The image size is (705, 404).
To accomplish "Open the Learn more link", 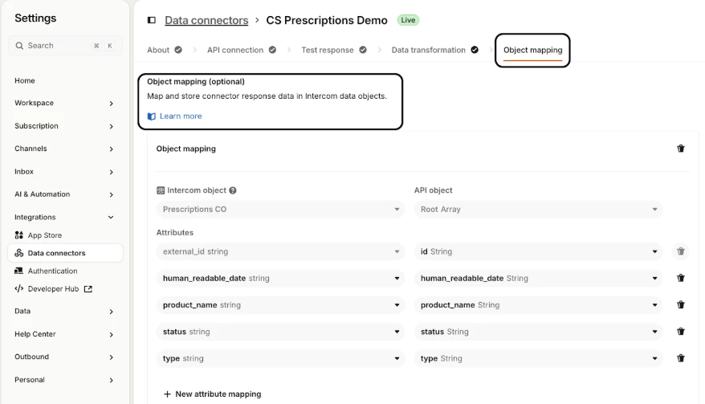I will [180, 116].
